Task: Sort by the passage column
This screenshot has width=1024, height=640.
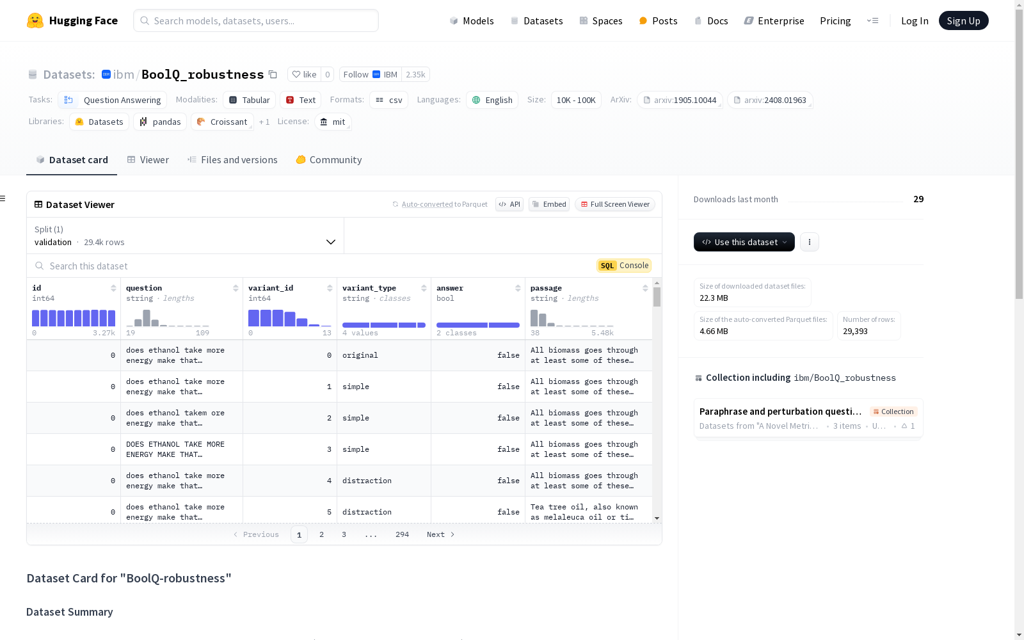Action: pos(645,288)
